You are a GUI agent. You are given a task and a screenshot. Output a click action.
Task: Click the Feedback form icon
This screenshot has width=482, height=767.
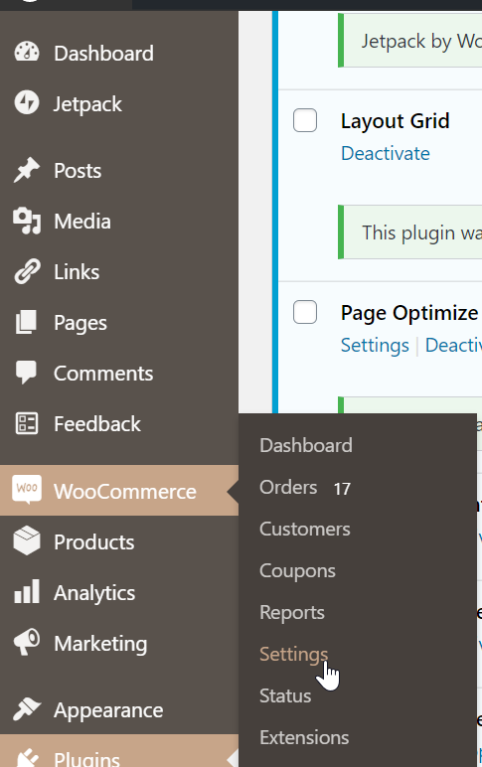[27, 423]
